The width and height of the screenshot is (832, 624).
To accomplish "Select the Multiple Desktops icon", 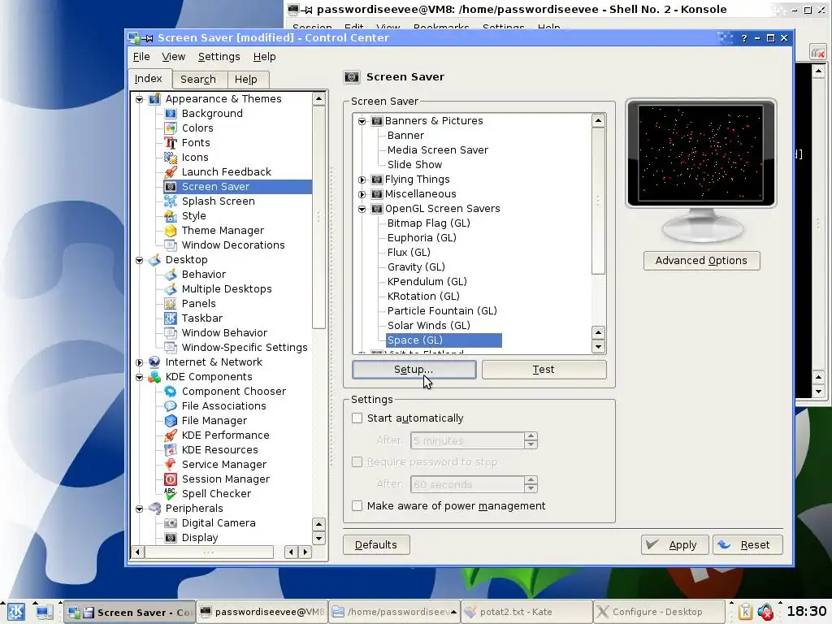I will click(171, 289).
